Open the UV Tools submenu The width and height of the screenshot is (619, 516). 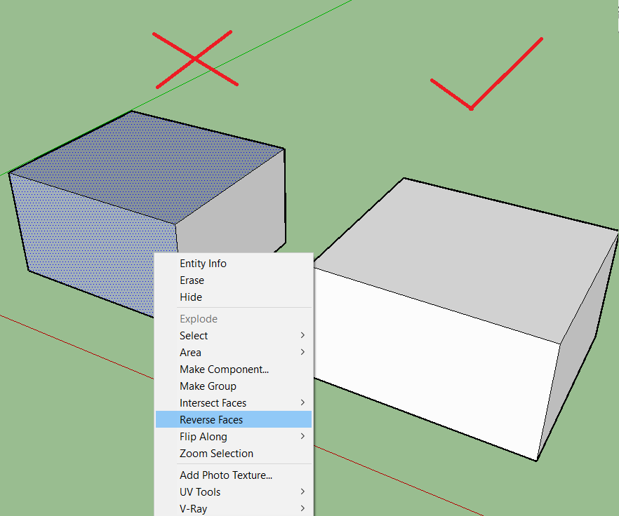(x=234, y=492)
